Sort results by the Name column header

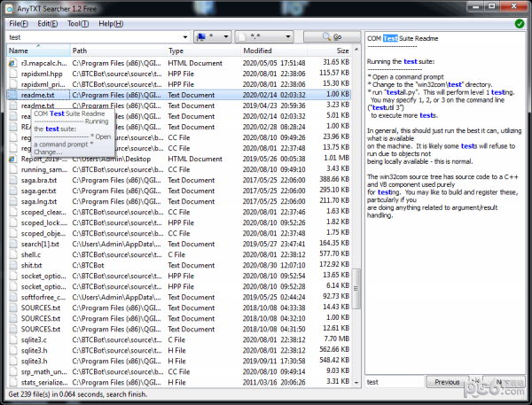pos(38,51)
